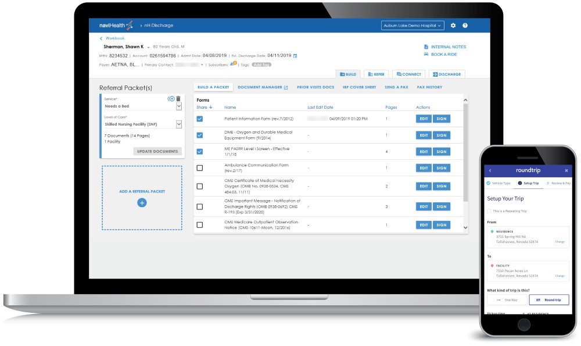The width and height of the screenshot is (581, 346).
Task: Click the circled plus beside Service
Action: coord(171,99)
